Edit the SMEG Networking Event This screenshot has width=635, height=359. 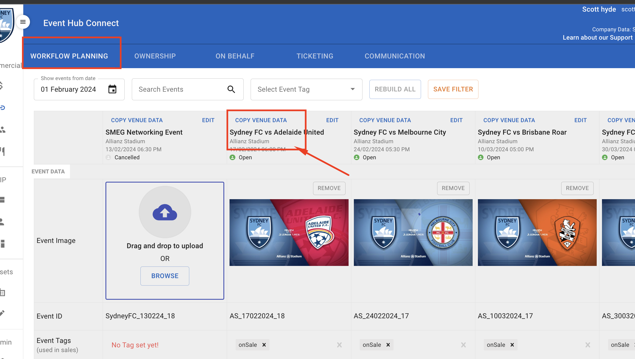[208, 120]
